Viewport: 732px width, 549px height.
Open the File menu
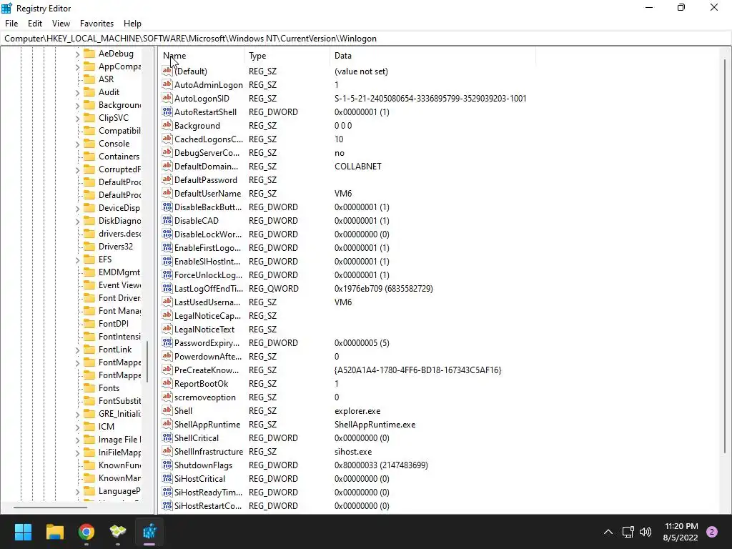pos(11,24)
